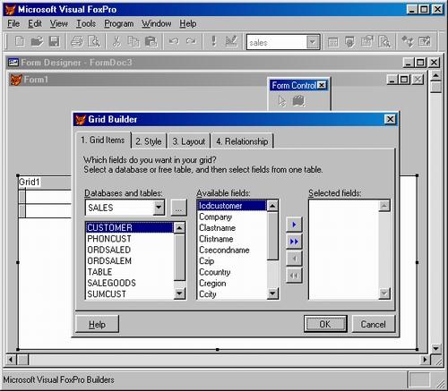The image size is (448, 391).
Task: Click the Run exclamation mark icon
Action: (213, 41)
